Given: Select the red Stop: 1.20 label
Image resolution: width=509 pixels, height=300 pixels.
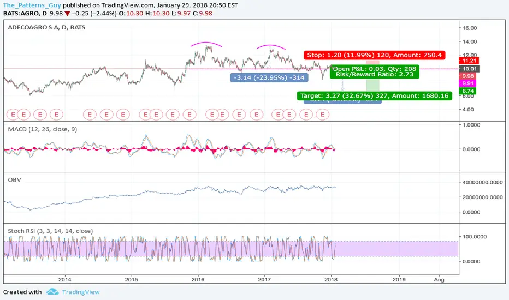Looking at the screenshot, I should (x=374, y=55).
